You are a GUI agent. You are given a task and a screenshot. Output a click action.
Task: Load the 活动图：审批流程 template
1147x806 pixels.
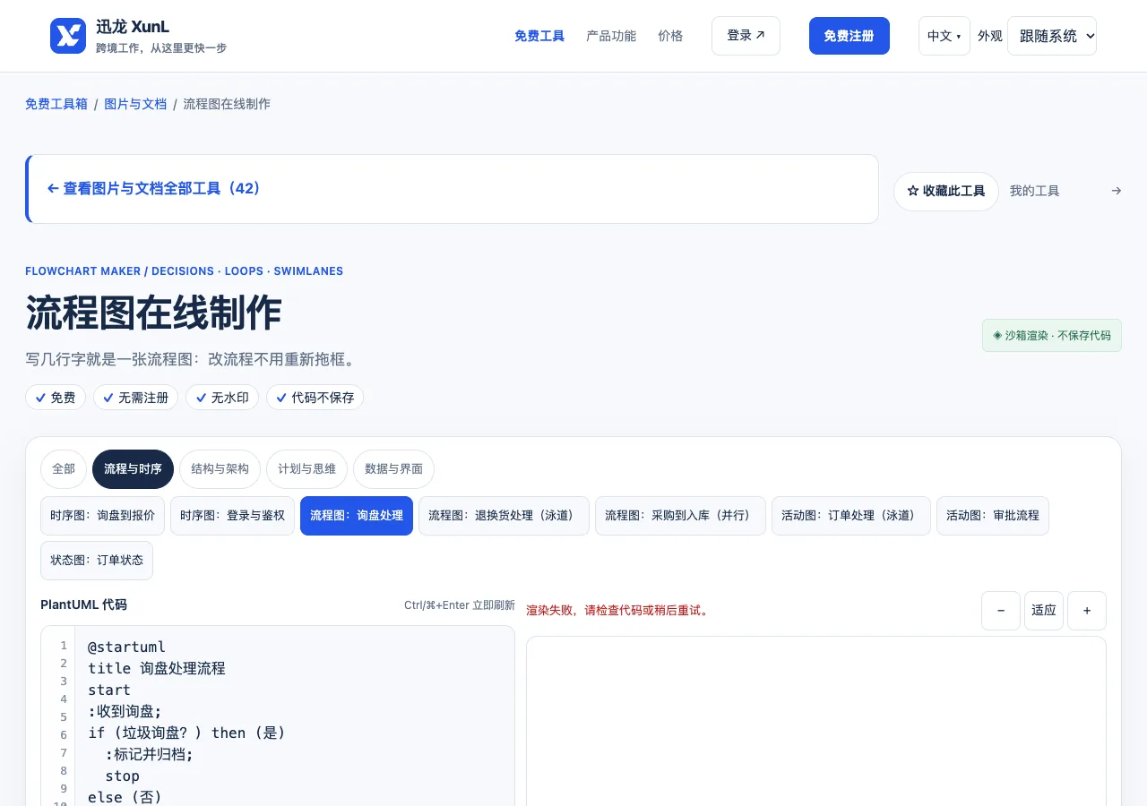coord(993,516)
